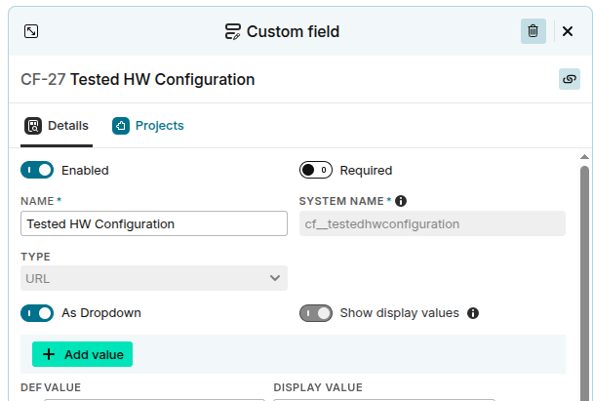Click the Projects tab icon
Viewport: 593px width, 401px height.
(121, 126)
